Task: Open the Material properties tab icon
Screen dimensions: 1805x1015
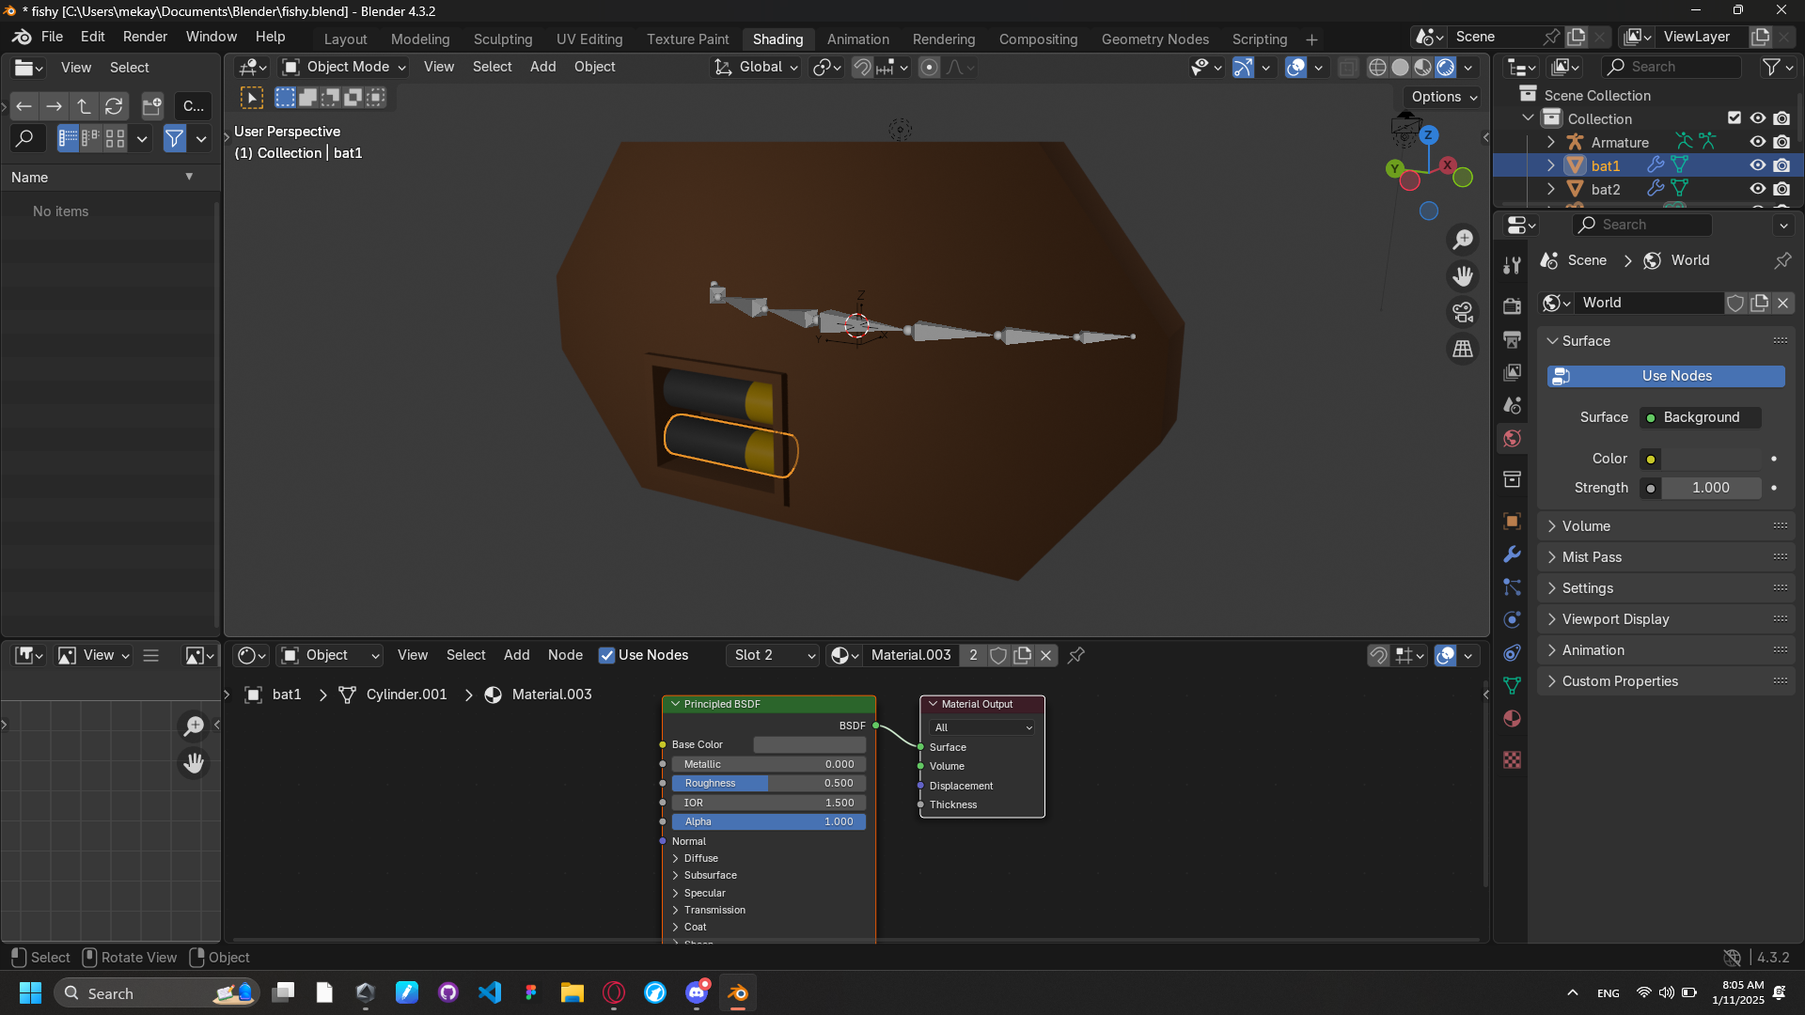Action: coord(1512,719)
